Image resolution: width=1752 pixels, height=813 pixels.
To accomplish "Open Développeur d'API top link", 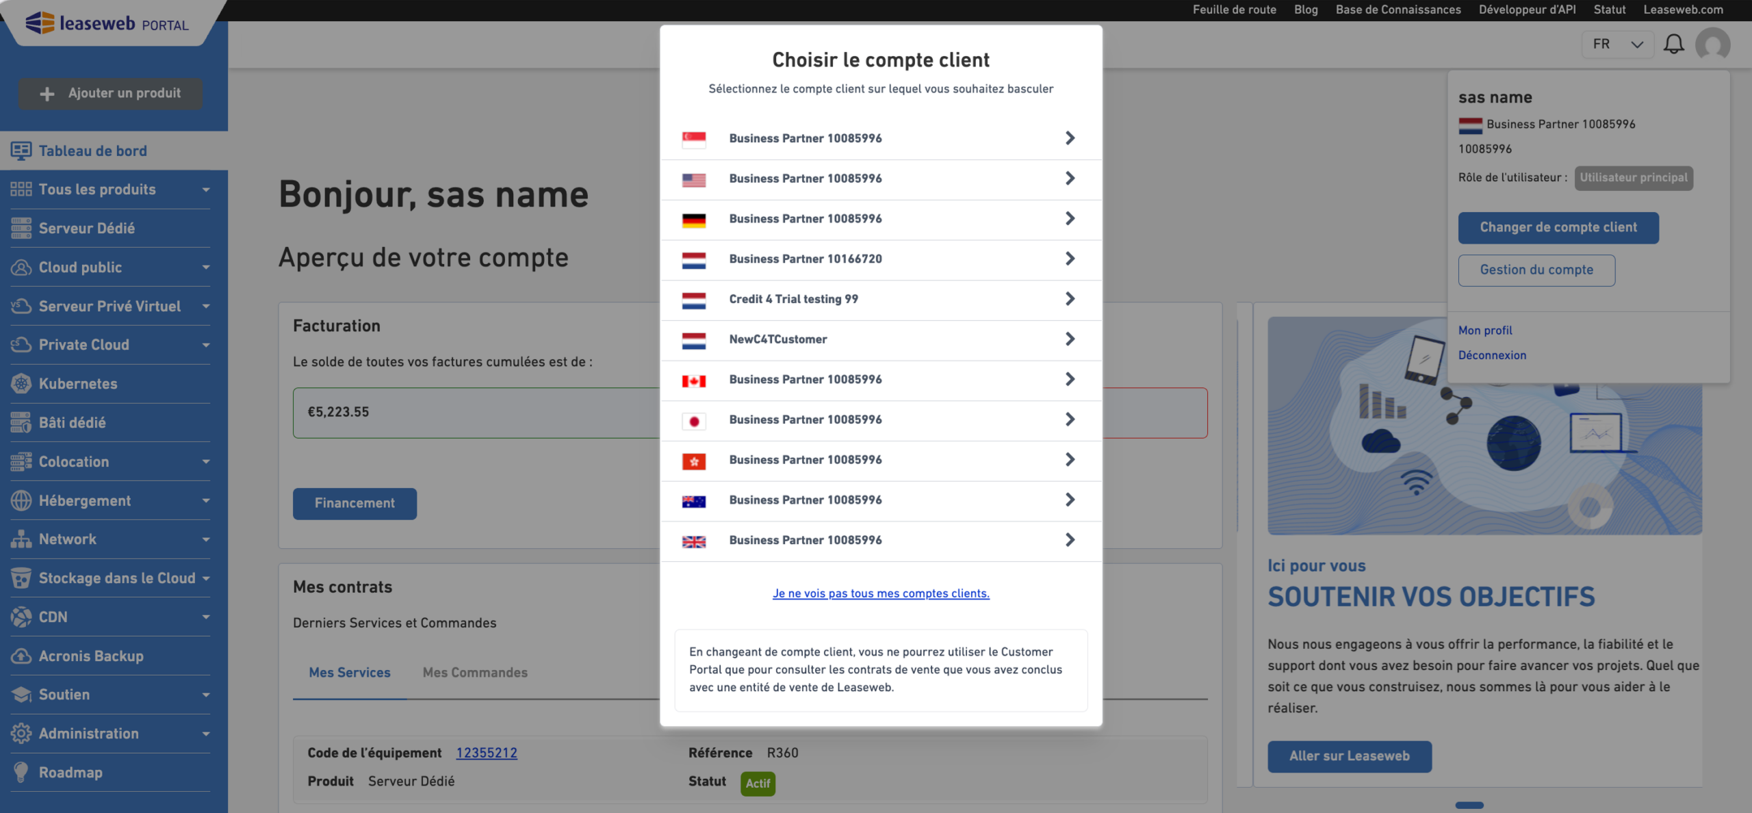I will point(1527,10).
